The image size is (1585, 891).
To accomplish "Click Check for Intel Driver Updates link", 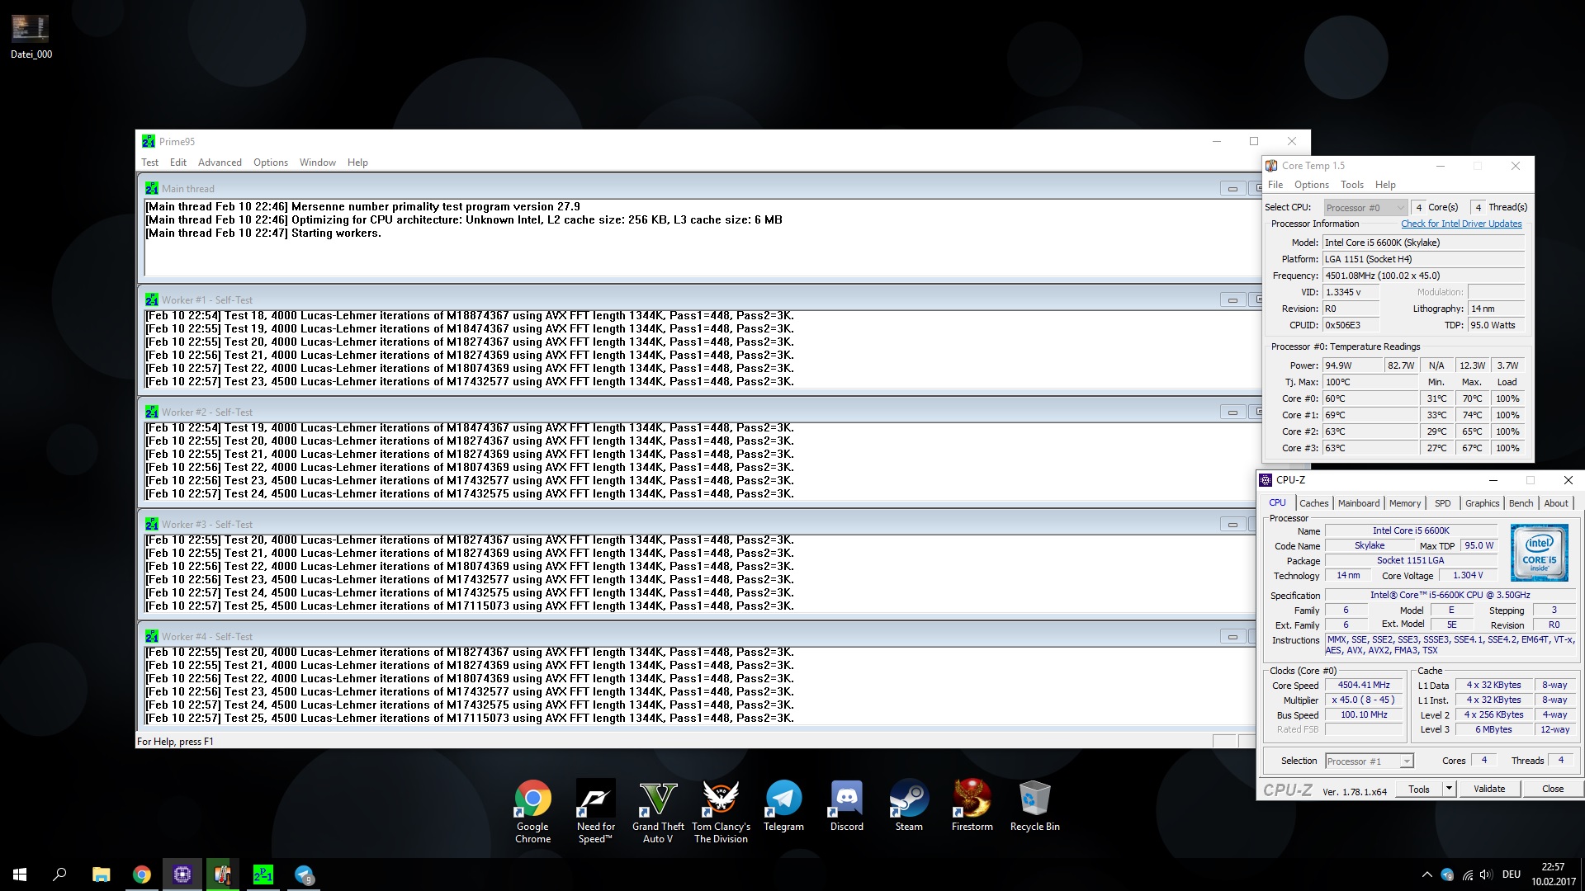I will pos(1460,224).
